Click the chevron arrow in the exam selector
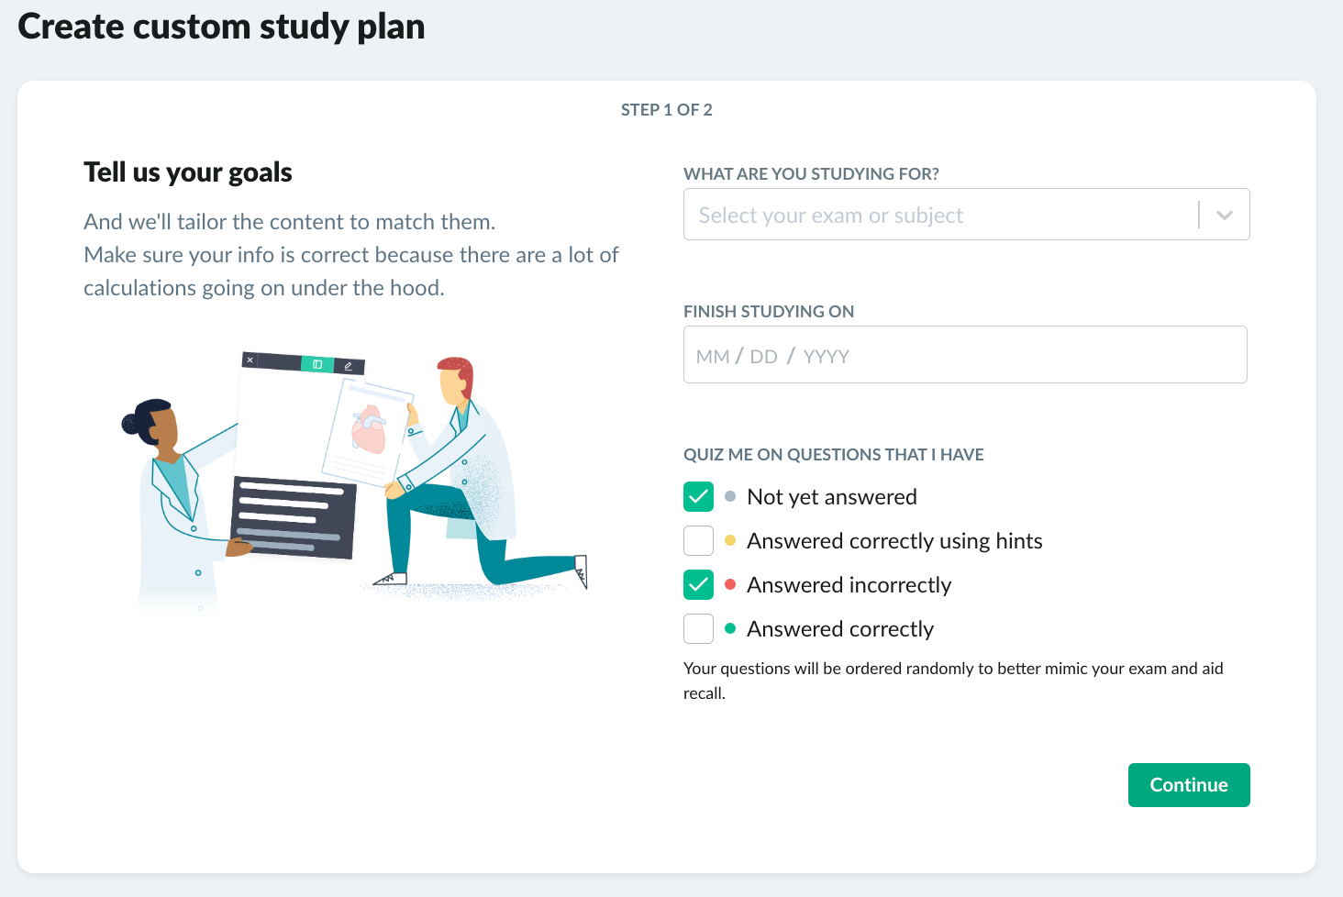 pos(1225,216)
